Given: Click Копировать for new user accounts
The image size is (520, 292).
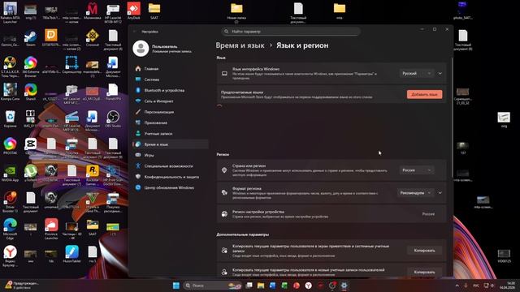Looking at the screenshot, I should point(424,272).
